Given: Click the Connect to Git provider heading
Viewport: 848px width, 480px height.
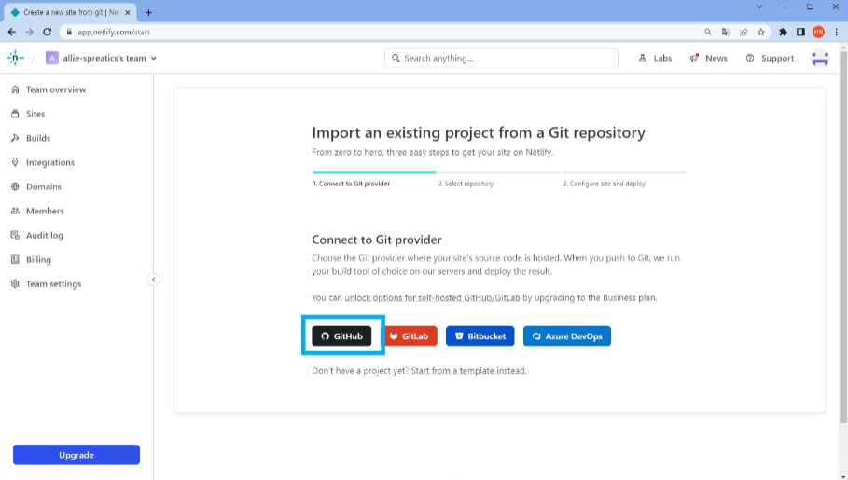Looking at the screenshot, I should tap(376, 240).
